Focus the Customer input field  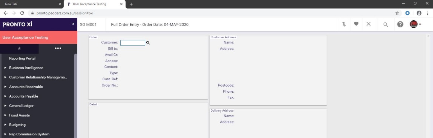(x=133, y=43)
